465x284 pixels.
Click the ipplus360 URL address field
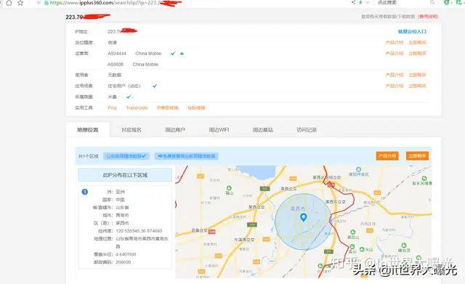[195, 3]
